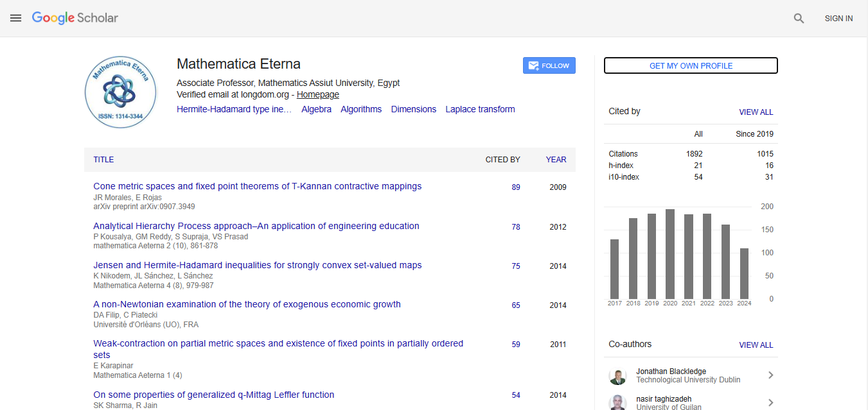Open the Homepage link
This screenshot has width=868, height=410.
click(x=317, y=95)
